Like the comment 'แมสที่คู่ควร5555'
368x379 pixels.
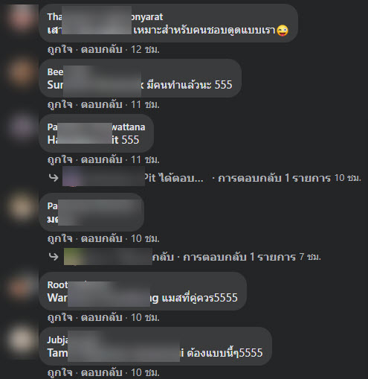click(60, 317)
